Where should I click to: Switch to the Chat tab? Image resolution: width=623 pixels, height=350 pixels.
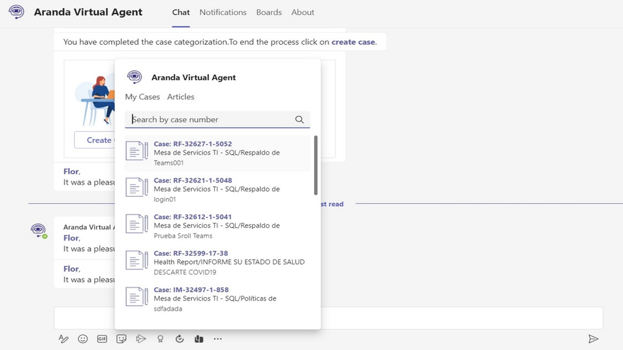[181, 12]
